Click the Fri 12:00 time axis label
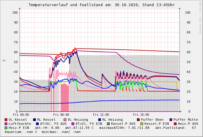The height and width of the screenshot is (137, 203). coord(101,115)
